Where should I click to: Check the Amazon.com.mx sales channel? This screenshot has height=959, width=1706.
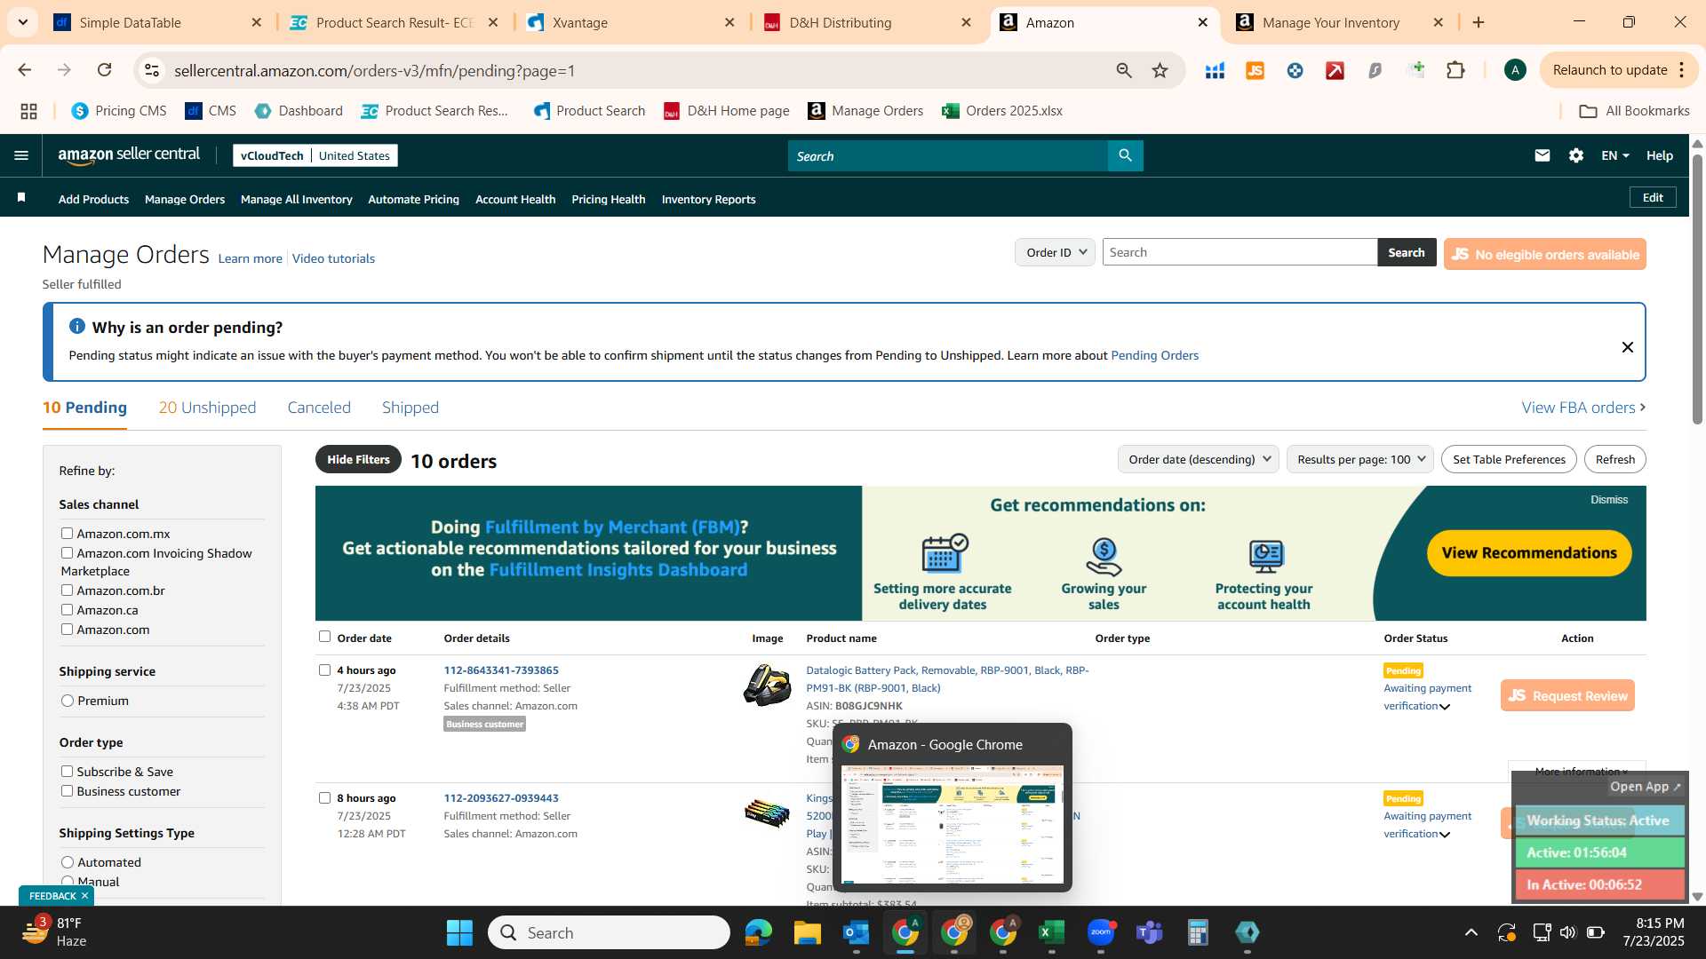(x=67, y=533)
